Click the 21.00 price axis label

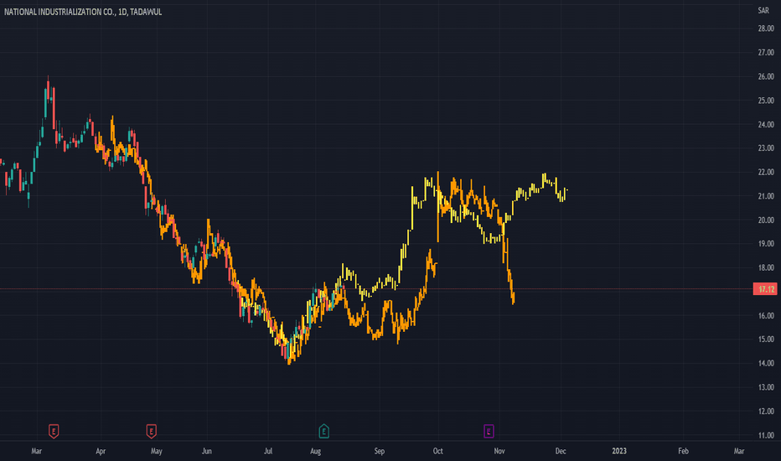[x=766, y=196]
